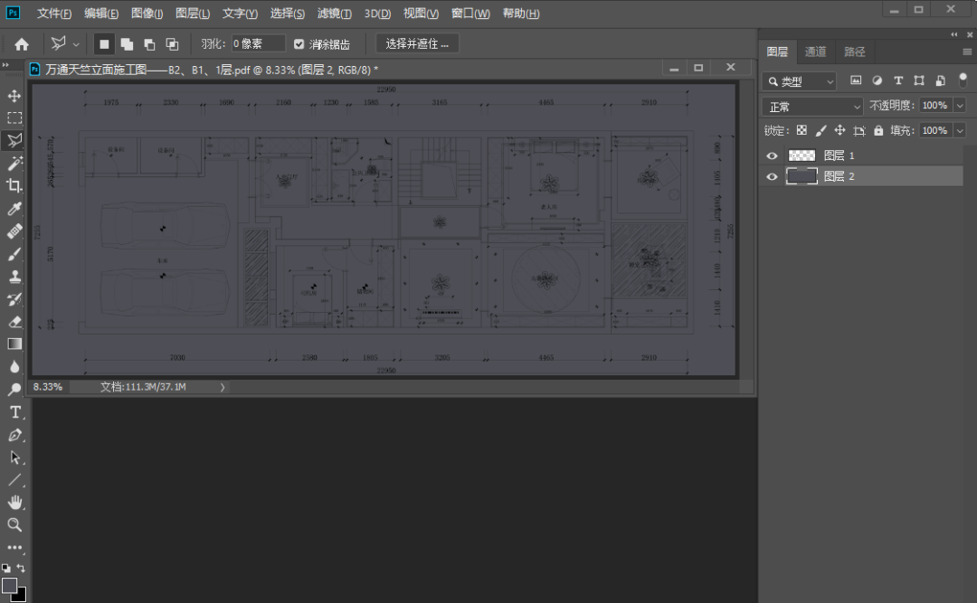
Task: Go to Photoshop home screen
Action: pos(22,44)
